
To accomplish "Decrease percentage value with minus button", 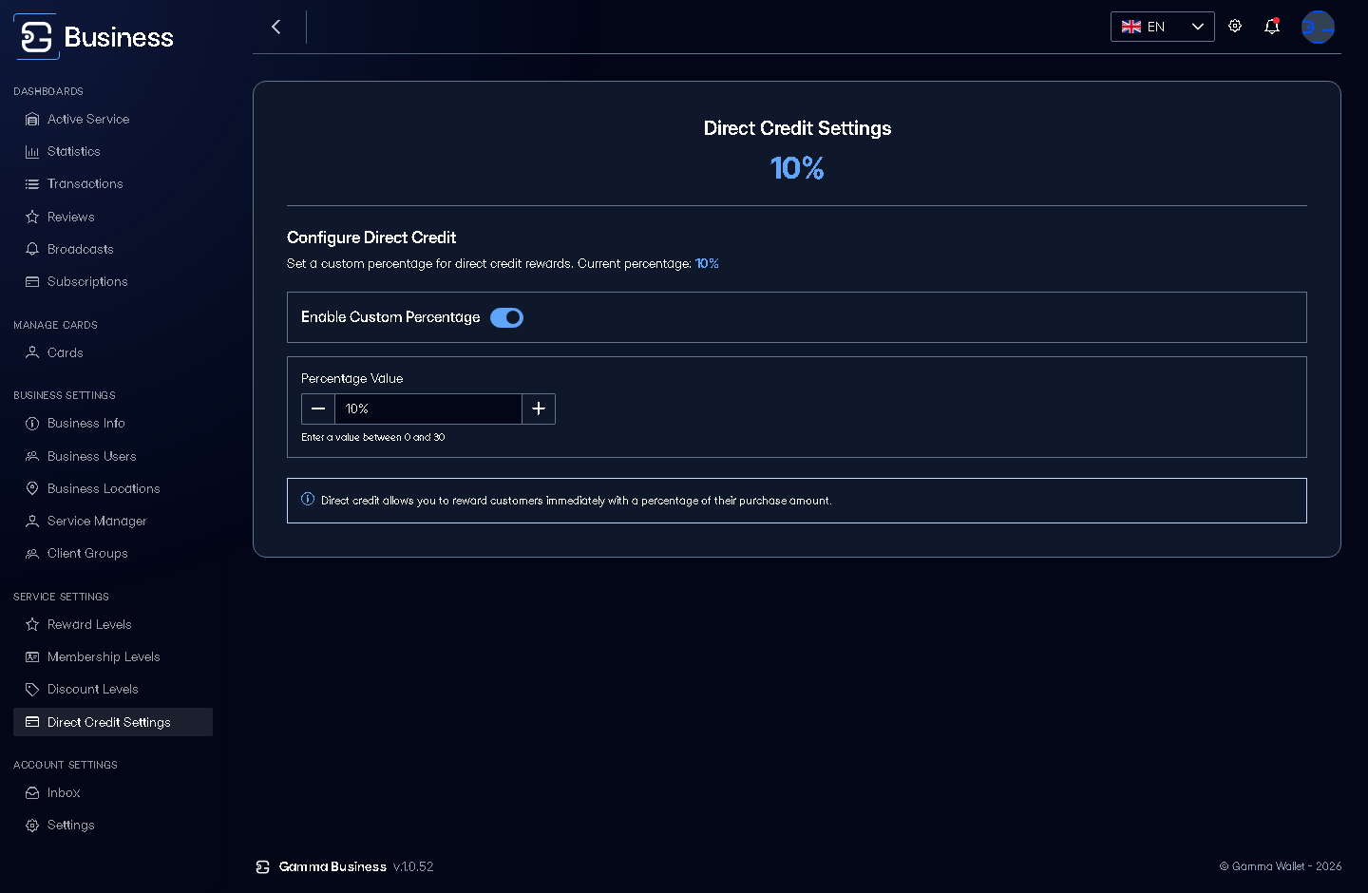I will (x=318, y=408).
